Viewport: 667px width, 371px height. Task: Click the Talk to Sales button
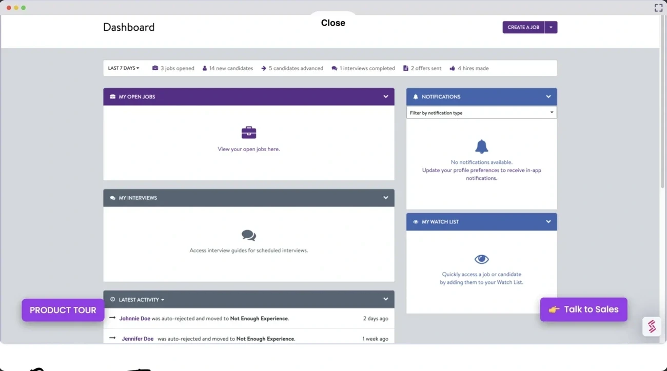tap(584, 310)
